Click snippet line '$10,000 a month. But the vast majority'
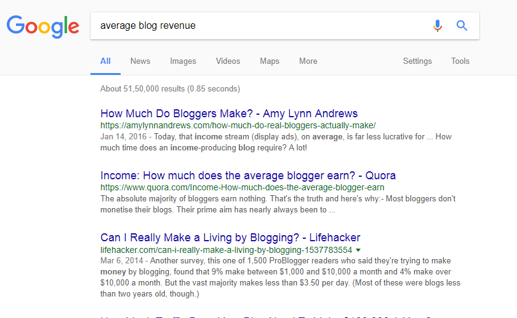The width and height of the screenshot is (517, 318). [280, 283]
